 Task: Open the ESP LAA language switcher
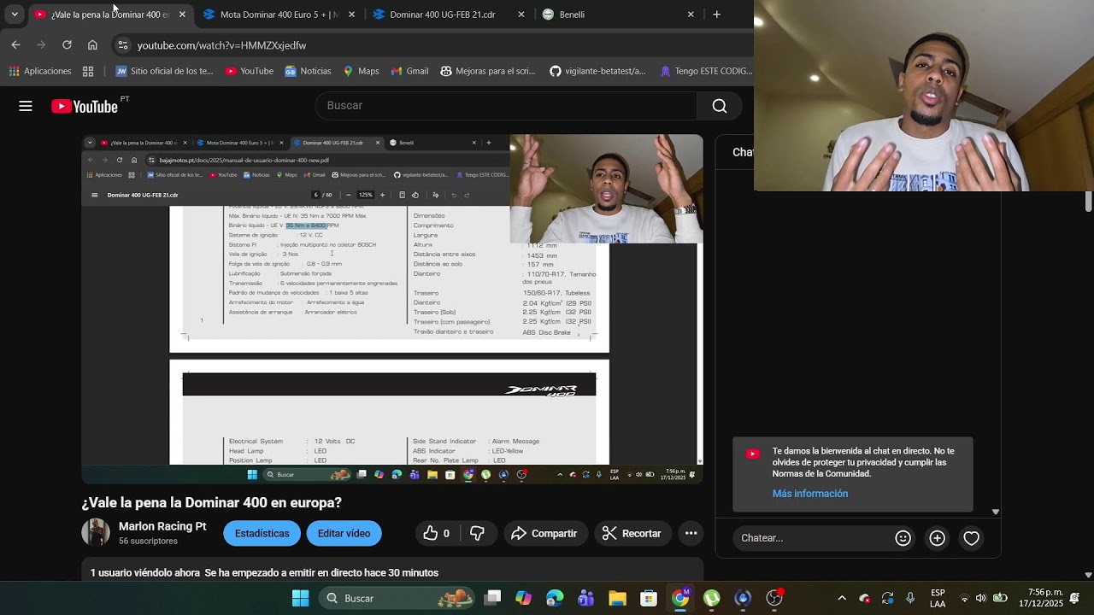point(938,598)
